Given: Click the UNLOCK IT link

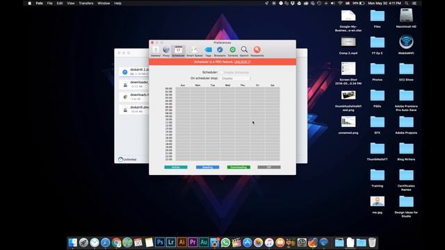Looking at the screenshot, I should 243,62.
